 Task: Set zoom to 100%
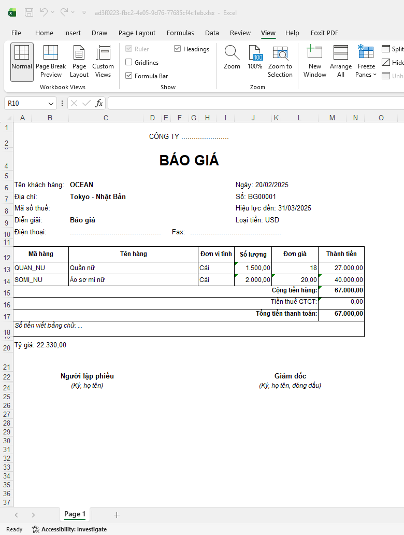(x=255, y=58)
